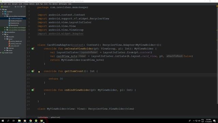
Task: Click the yellow intention lightbulb
Action: (x=39, y=72)
